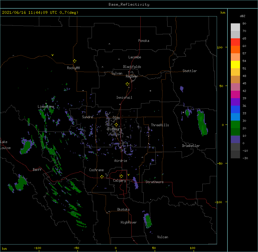
Task: Click the bright yellow 54-51 dBZ legend swatch
Action: pyautogui.click(x=235, y=64)
